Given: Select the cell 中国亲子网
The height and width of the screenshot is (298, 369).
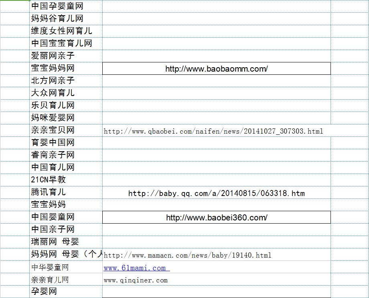Looking at the screenshot, I should tap(66, 230).
